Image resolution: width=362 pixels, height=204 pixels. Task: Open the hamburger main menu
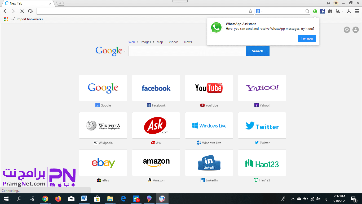357,11
